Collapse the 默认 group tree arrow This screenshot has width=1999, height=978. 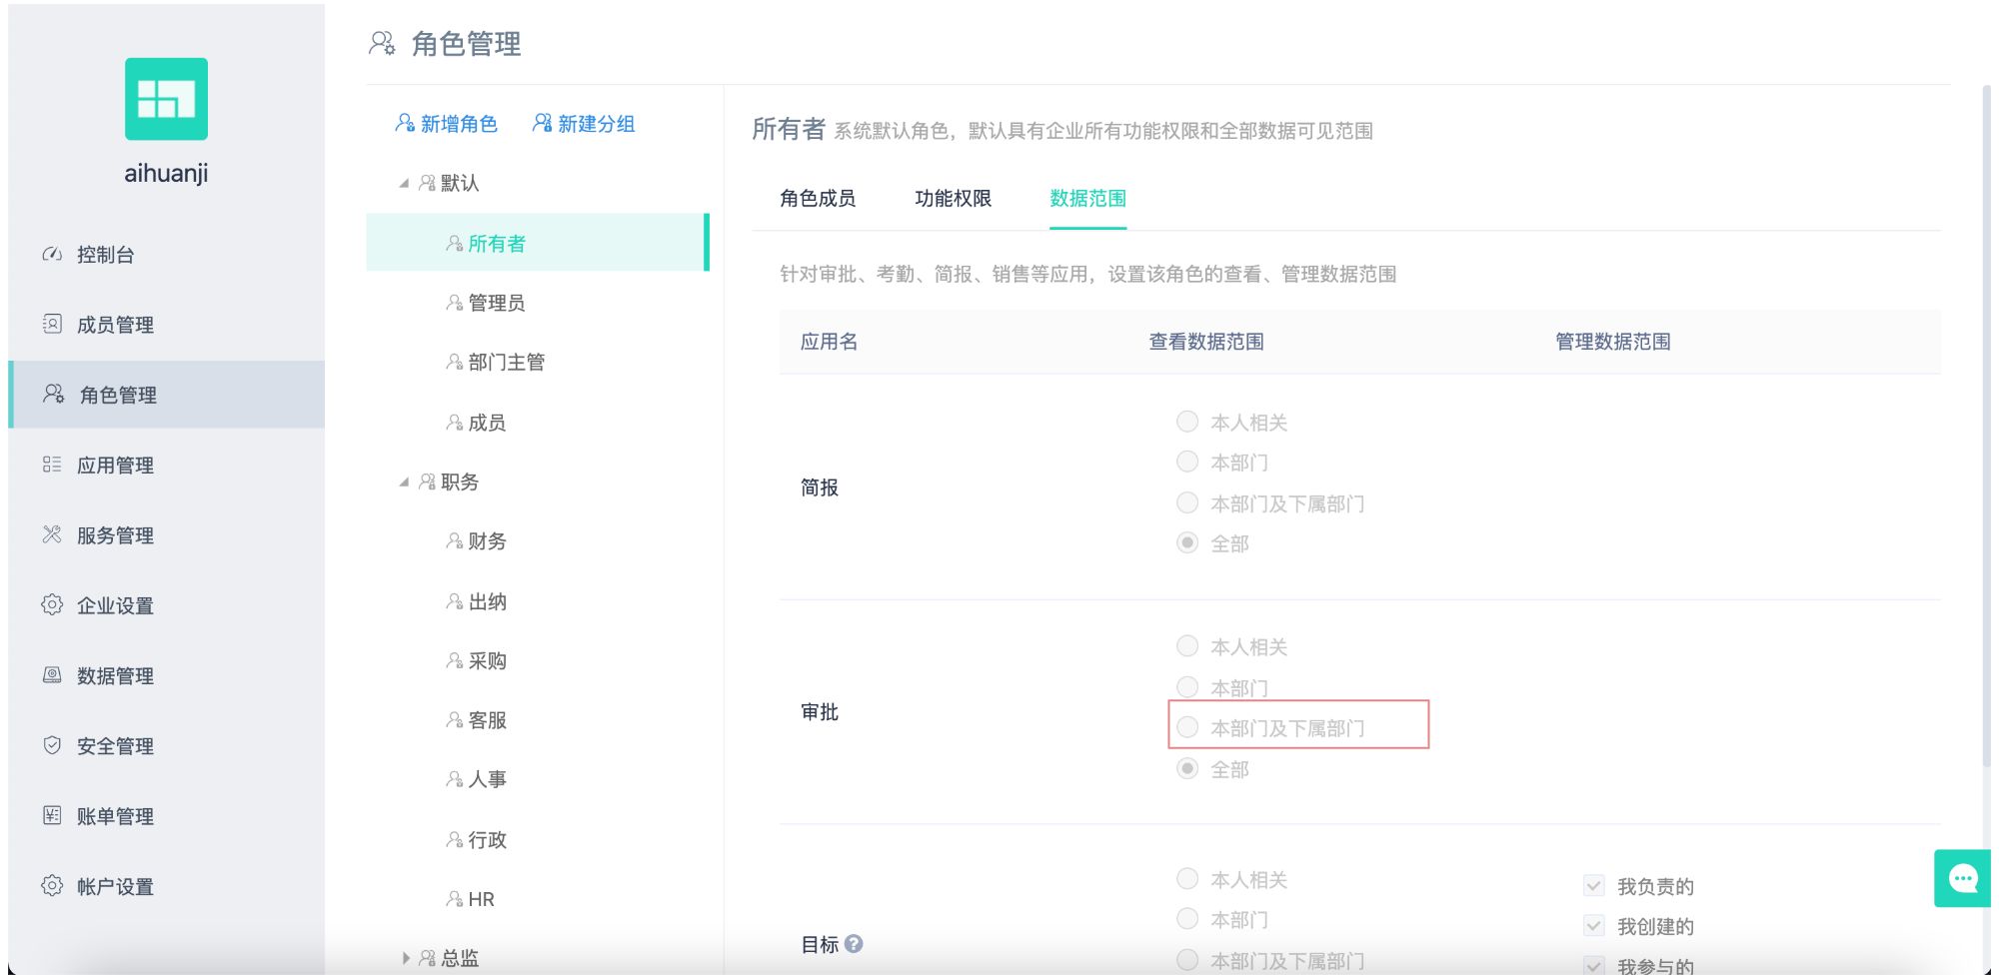(x=404, y=183)
